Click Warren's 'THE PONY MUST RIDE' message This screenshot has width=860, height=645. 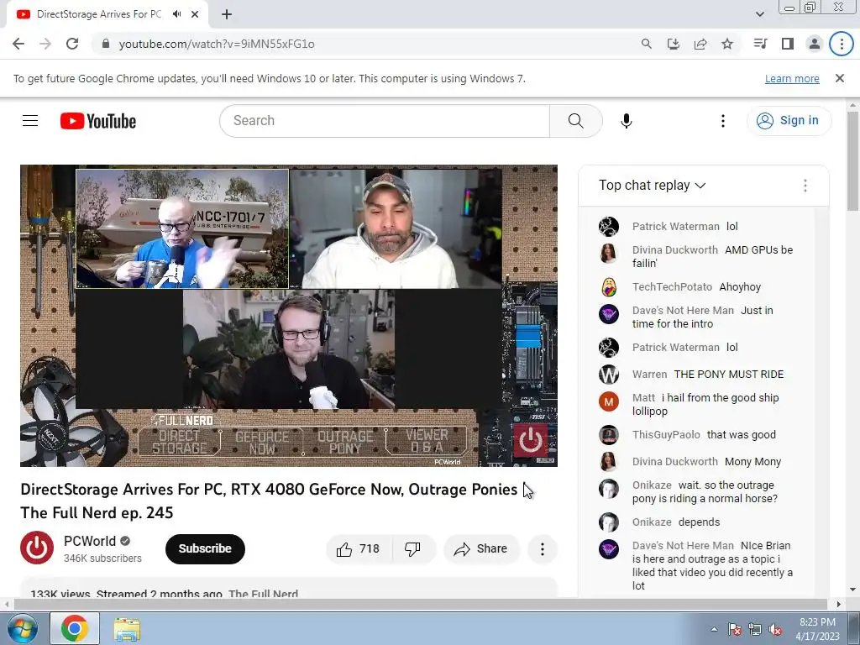tap(696, 374)
